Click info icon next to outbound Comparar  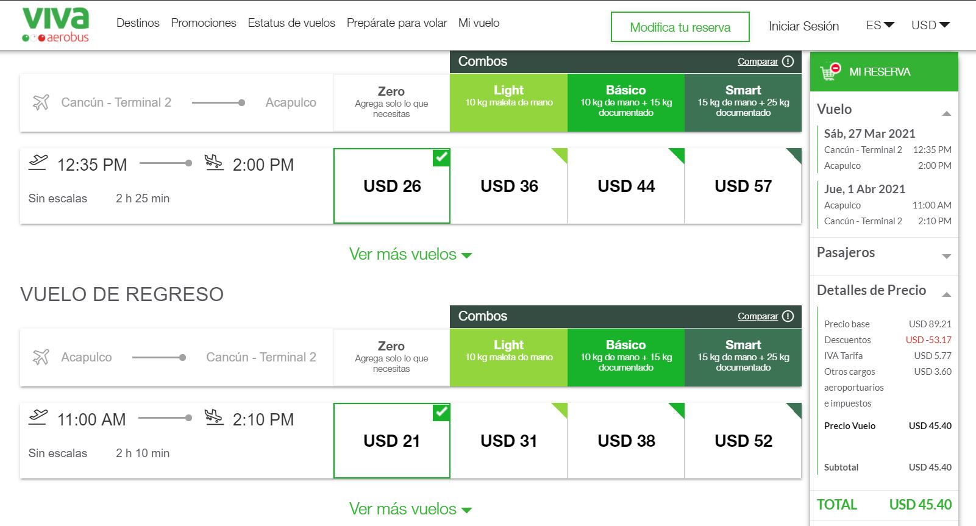tap(788, 62)
